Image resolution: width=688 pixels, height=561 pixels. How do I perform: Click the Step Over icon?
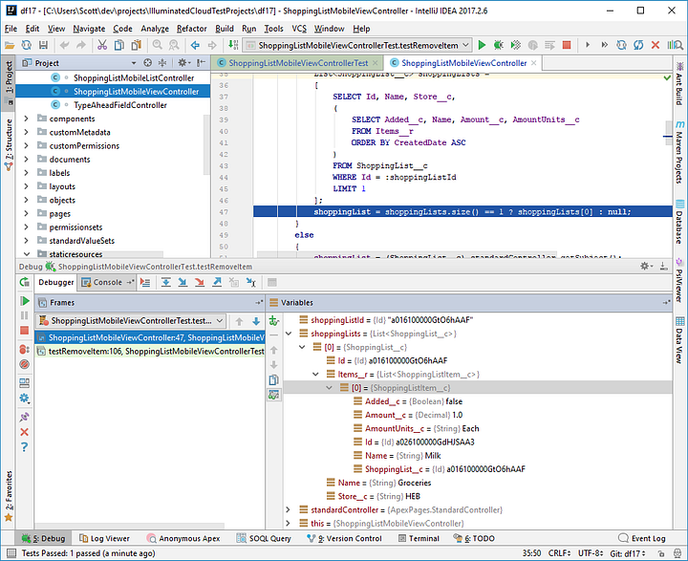(x=166, y=282)
